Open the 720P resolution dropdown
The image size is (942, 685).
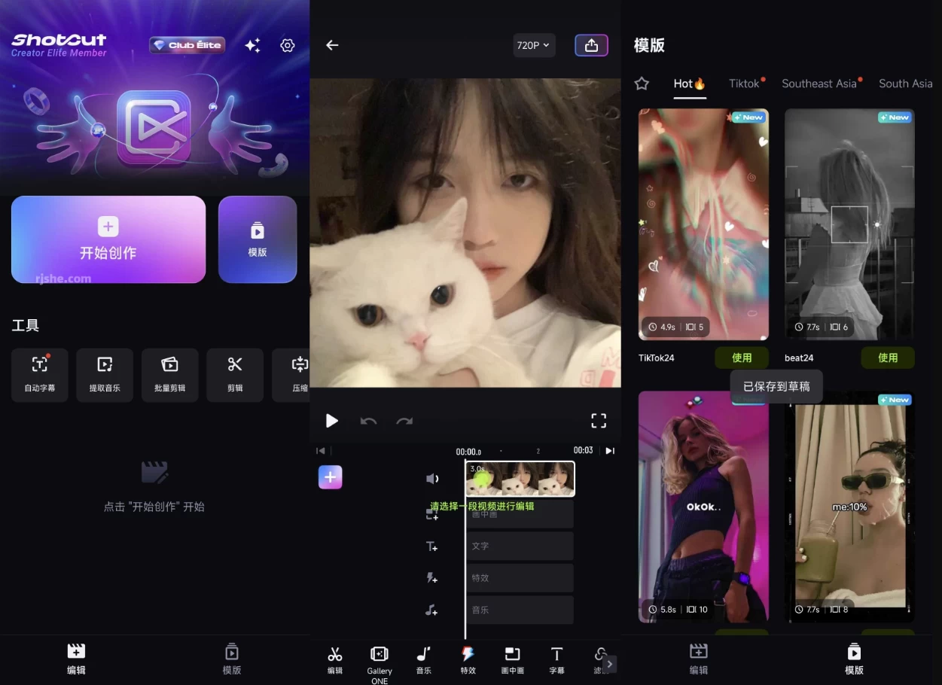533,45
